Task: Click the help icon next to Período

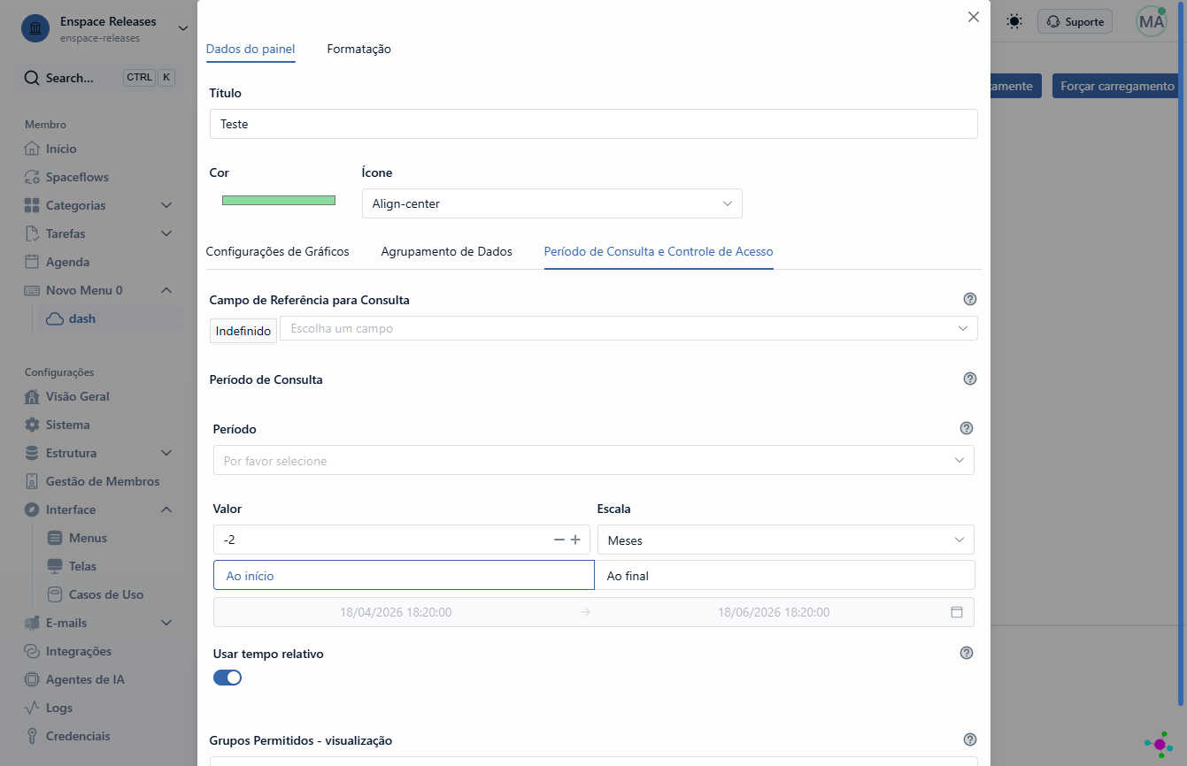Action: [x=967, y=428]
